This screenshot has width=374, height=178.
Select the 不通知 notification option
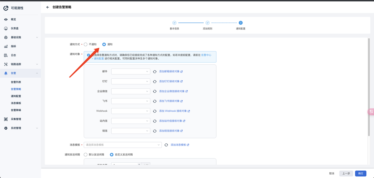[x=85, y=44]
